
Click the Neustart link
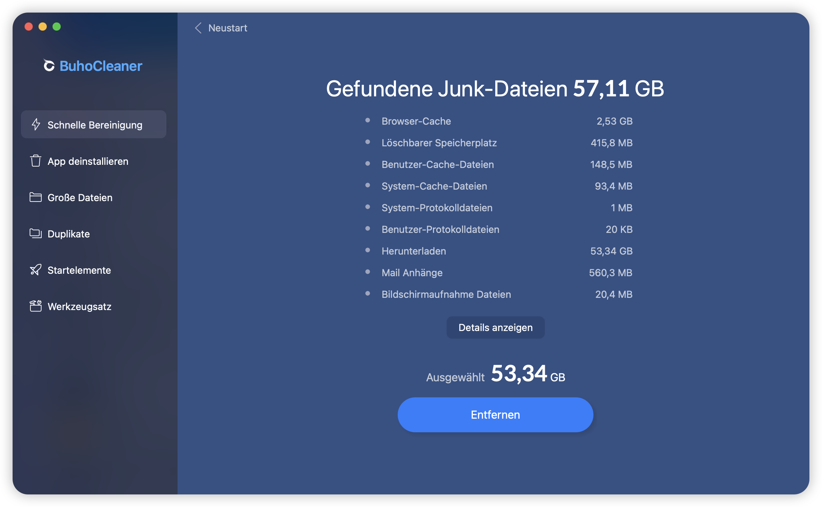(x=228, y=28)
